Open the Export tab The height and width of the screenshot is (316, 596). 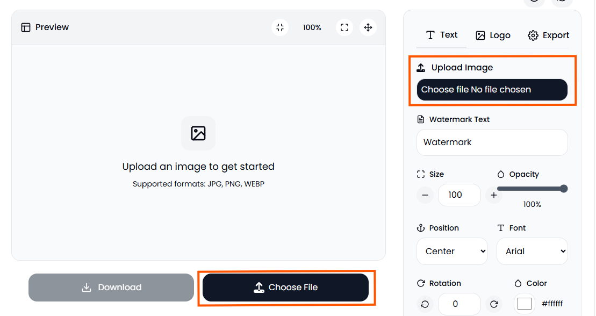[x=549, y=35]
